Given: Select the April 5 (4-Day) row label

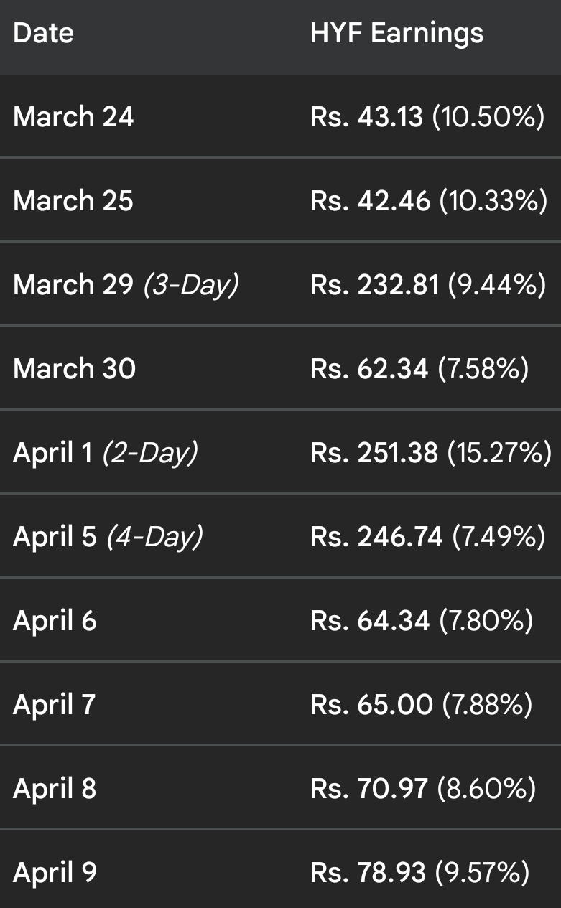Looking at the screenshot, I should (x=108, y=536).
